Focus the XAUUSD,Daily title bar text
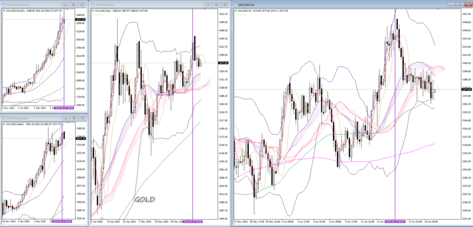The height and width of the screenshot is (227, 473). click(x=105, y=5)
